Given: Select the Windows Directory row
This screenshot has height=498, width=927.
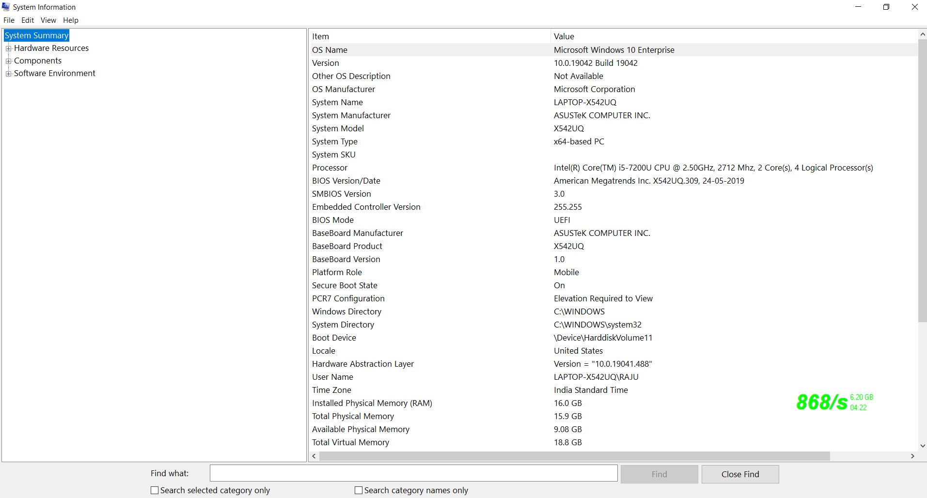Looking at the screenshot, I should pyautogui.click(x=613, y=311).
